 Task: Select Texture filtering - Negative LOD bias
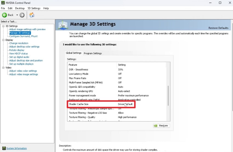pyautogui.click(x=117, y=113)
